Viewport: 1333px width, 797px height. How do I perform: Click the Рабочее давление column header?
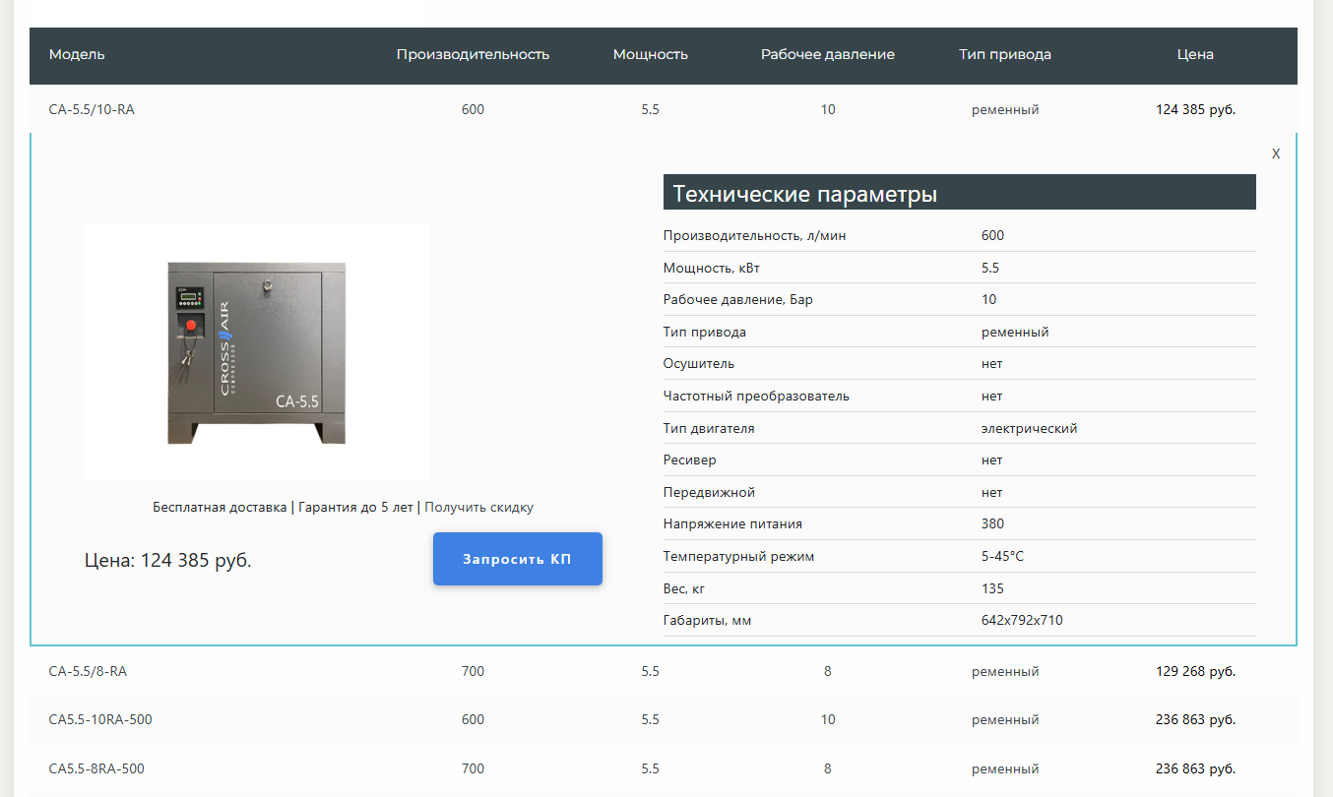[x=827, y=54]
